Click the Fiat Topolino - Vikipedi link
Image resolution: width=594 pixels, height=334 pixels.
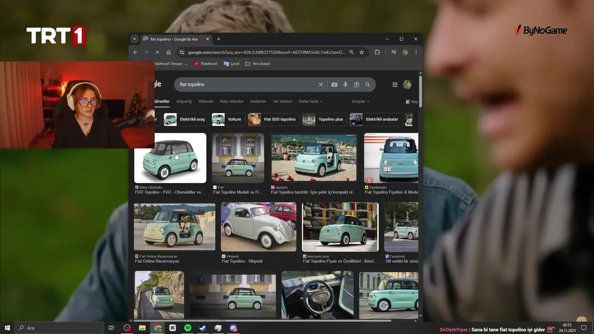pyautogui.click(x=242, y=261)
